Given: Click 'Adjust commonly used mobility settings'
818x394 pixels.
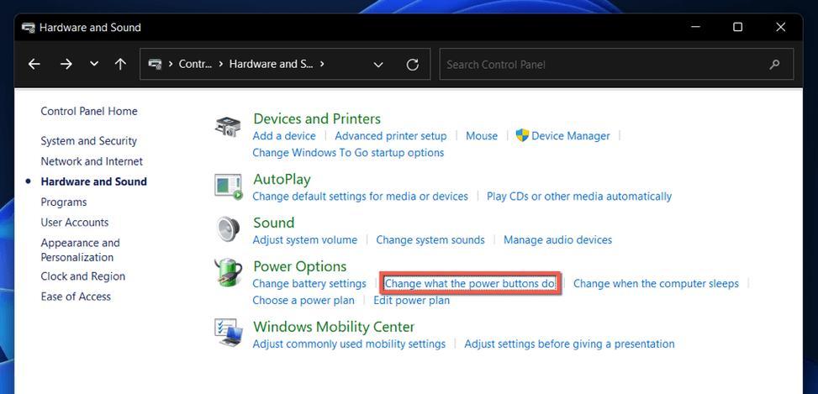Looking at the screenshot, I should [349, 344].
